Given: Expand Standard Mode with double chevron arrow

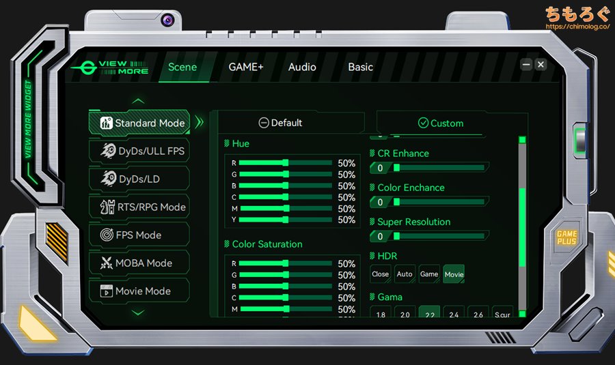Looking at the screenshot, I should click(x=200, y=123).
